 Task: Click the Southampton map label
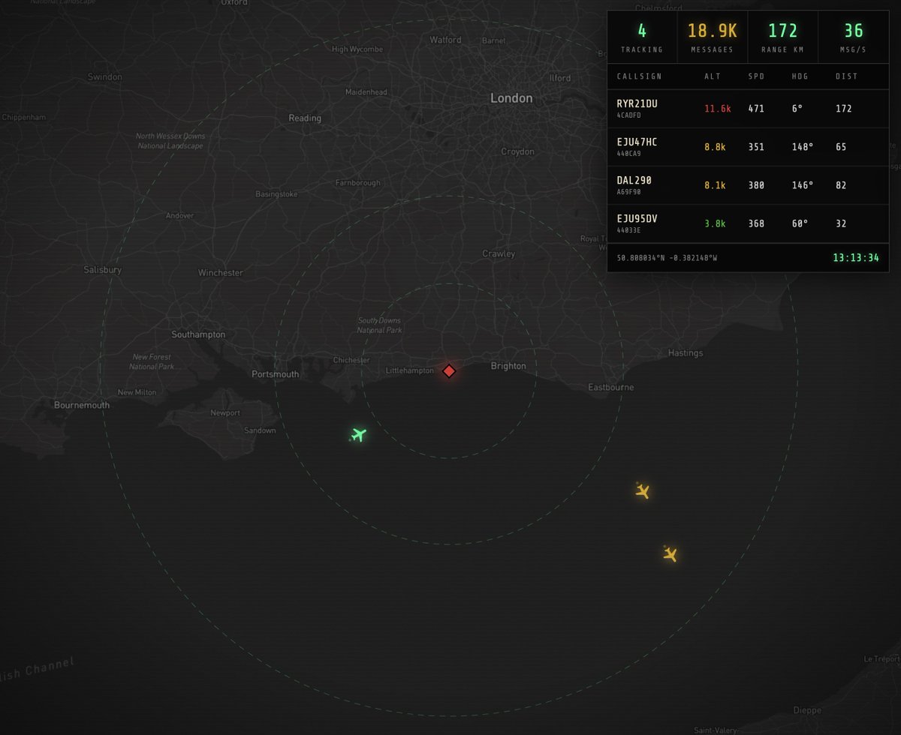[198, 334]
